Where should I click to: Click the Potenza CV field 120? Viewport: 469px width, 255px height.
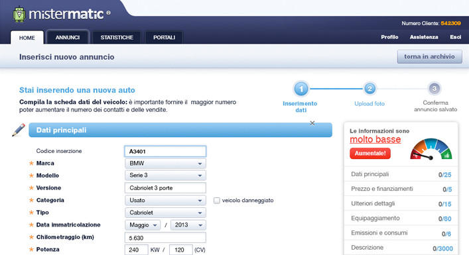(181, 250)
